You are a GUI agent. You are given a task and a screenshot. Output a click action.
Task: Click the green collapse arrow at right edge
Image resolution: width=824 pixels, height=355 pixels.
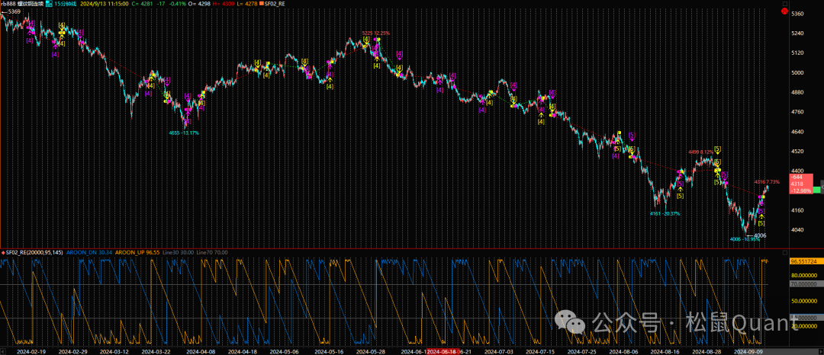pos(816,189)
